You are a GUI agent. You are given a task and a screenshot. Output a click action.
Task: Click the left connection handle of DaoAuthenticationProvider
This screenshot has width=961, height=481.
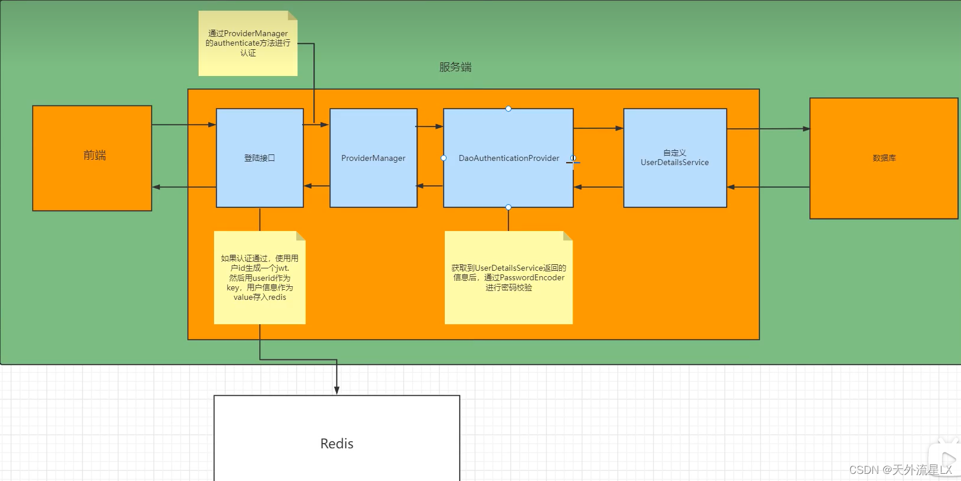tap(444, 158)
